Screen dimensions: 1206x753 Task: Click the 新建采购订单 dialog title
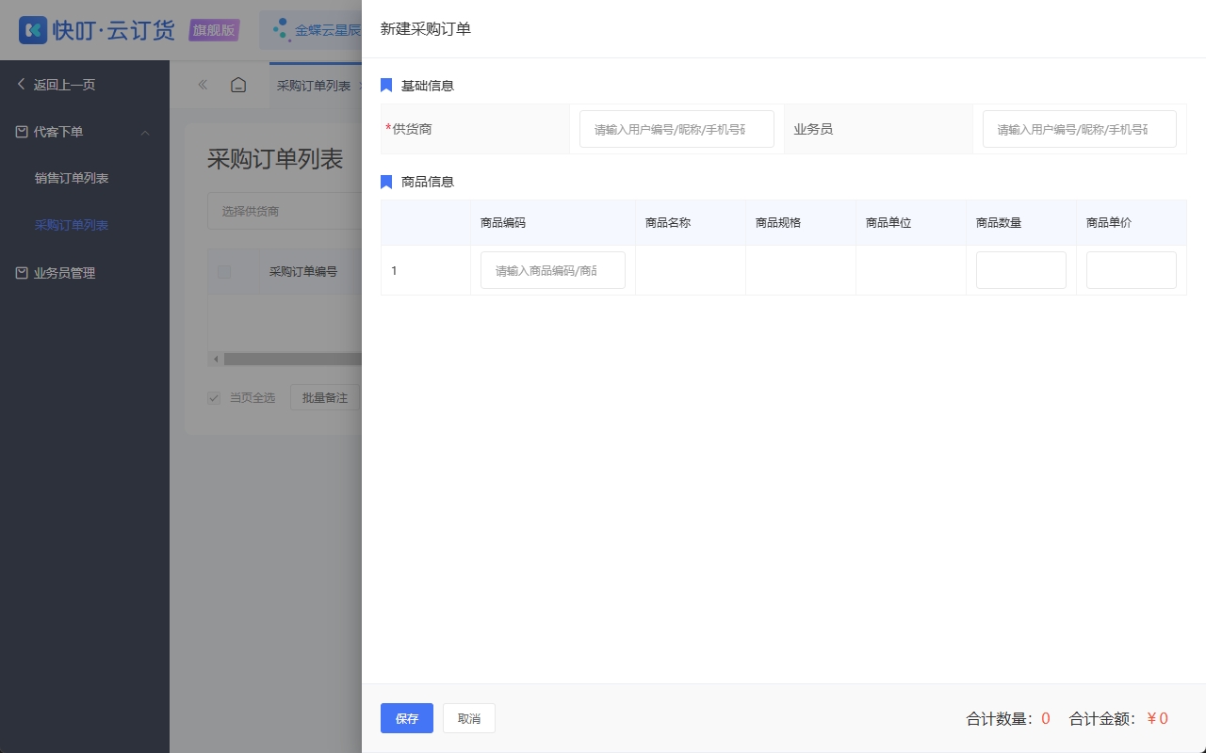pos(426,29)
